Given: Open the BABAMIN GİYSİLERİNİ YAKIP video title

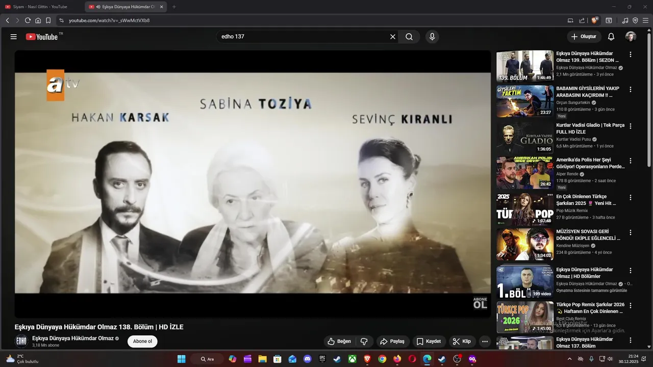Looking at the screenshot, I should 588,92.
